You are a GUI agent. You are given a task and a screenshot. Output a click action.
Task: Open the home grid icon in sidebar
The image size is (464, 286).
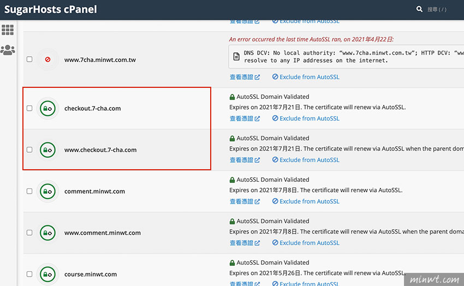(x=8, y=30)
